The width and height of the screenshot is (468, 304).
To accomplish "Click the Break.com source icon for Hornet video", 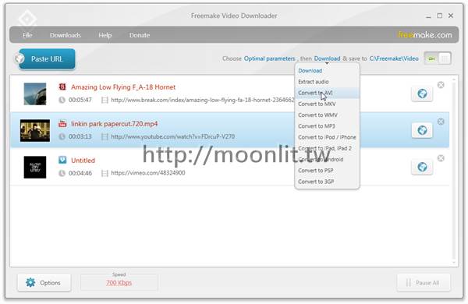I will point(62,87).
